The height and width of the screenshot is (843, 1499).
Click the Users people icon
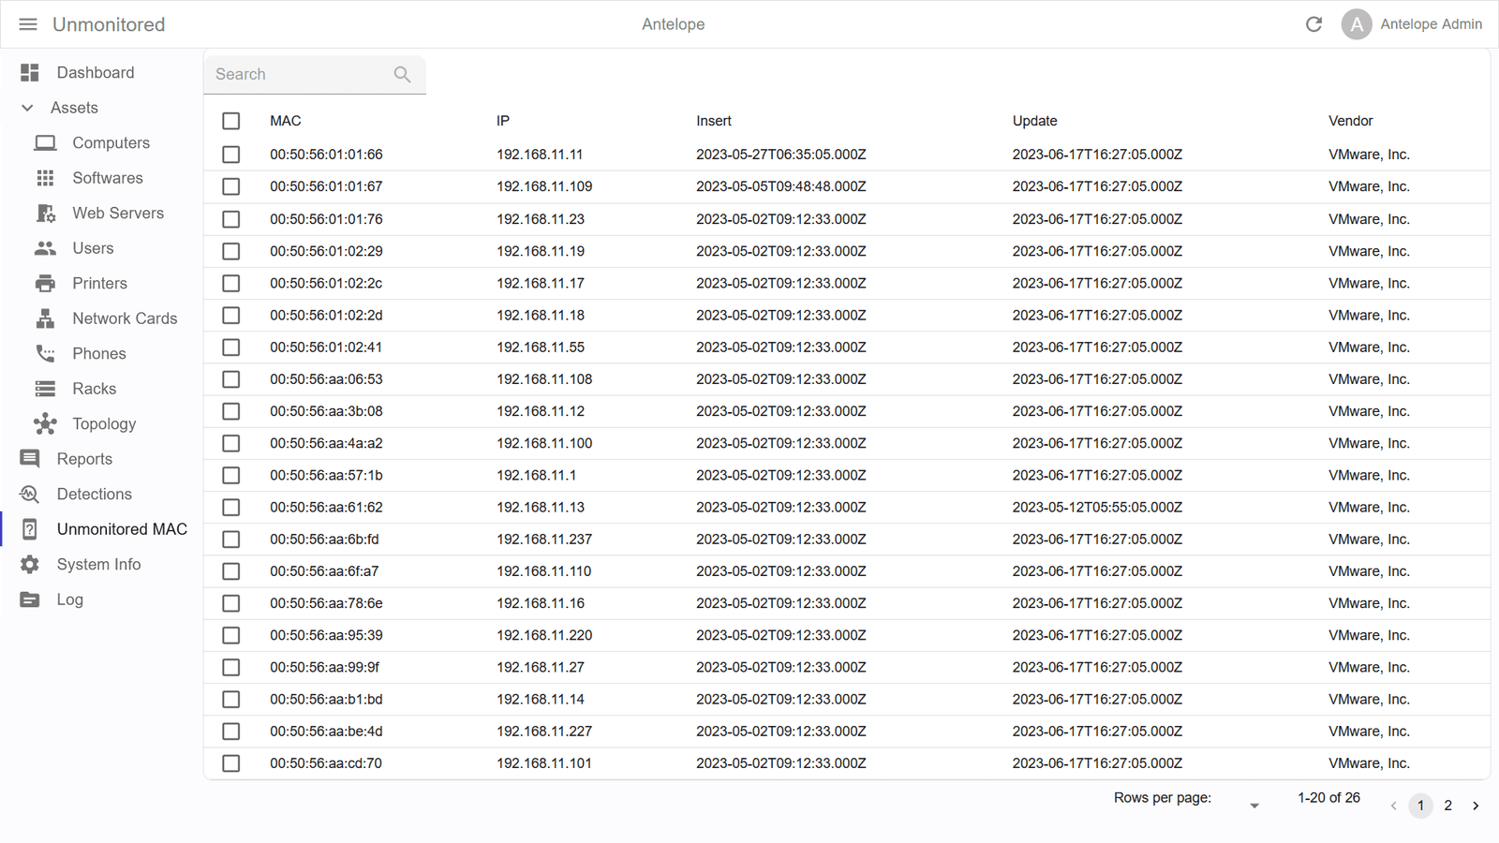[x=45, y=248]
